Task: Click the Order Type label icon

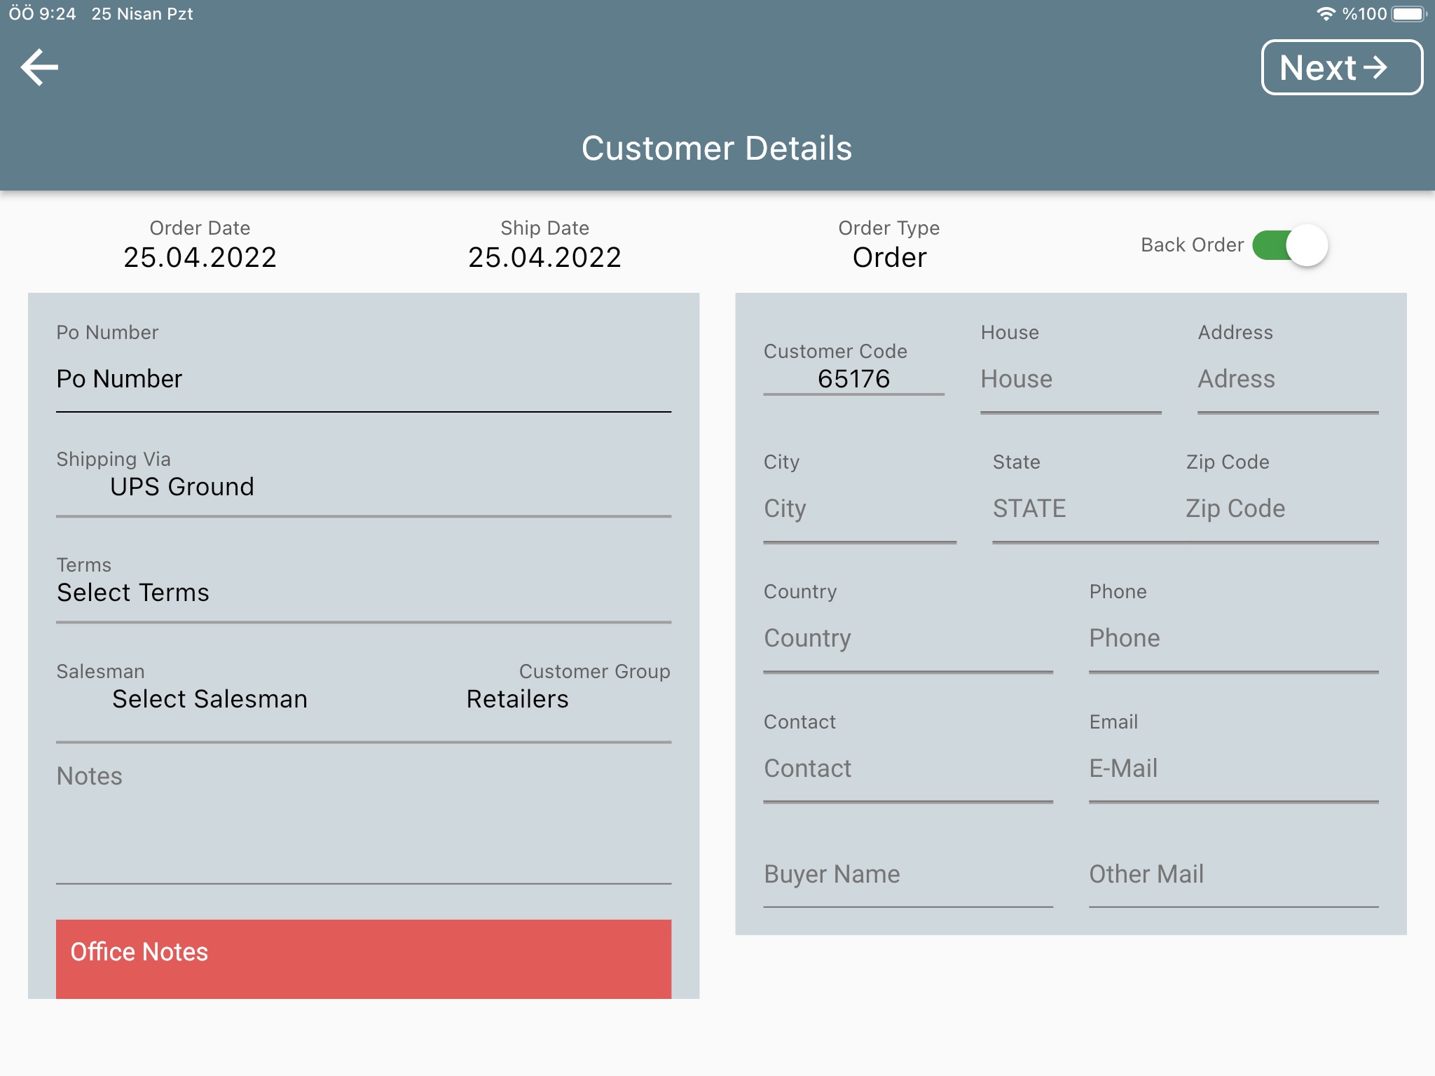Action: tap(889, 228)
